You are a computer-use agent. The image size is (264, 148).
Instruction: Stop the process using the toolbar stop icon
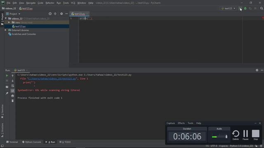(255, 8)
